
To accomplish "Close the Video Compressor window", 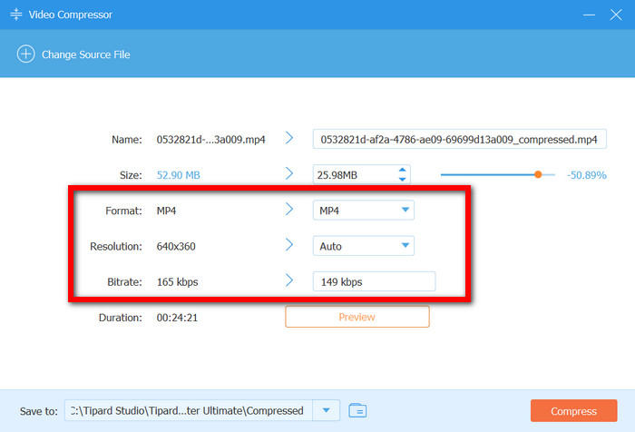I will click(616, 15).
